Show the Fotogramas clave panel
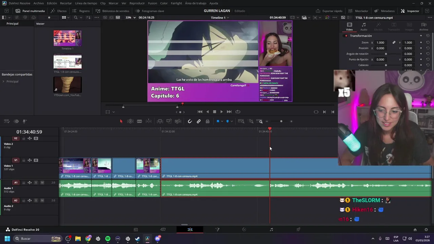 pos(150,11)
